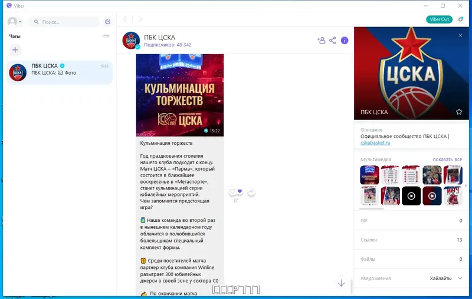Click subscribers count Подписчиков: 48 342
This screenshot has width=472, height=299.
168,45
